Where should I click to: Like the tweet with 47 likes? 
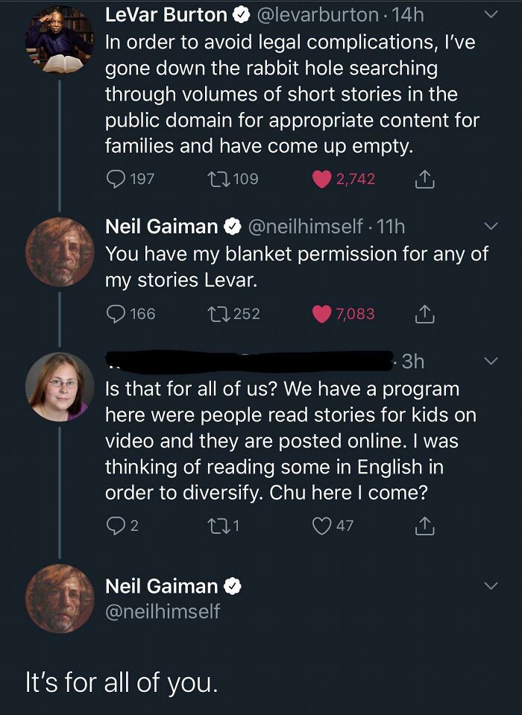pos(322,526)
